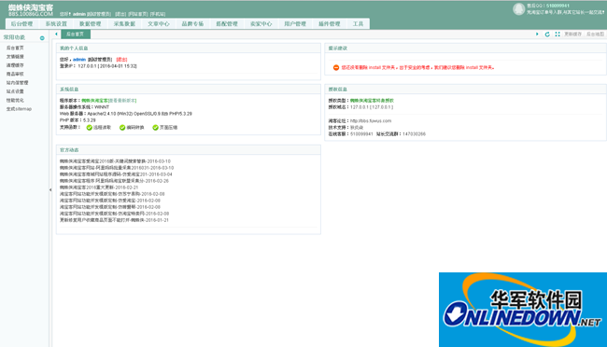Go to 后台首页 in the sidebar
The height and width of the screenshot is (347, 607).
tap(15, 48)
